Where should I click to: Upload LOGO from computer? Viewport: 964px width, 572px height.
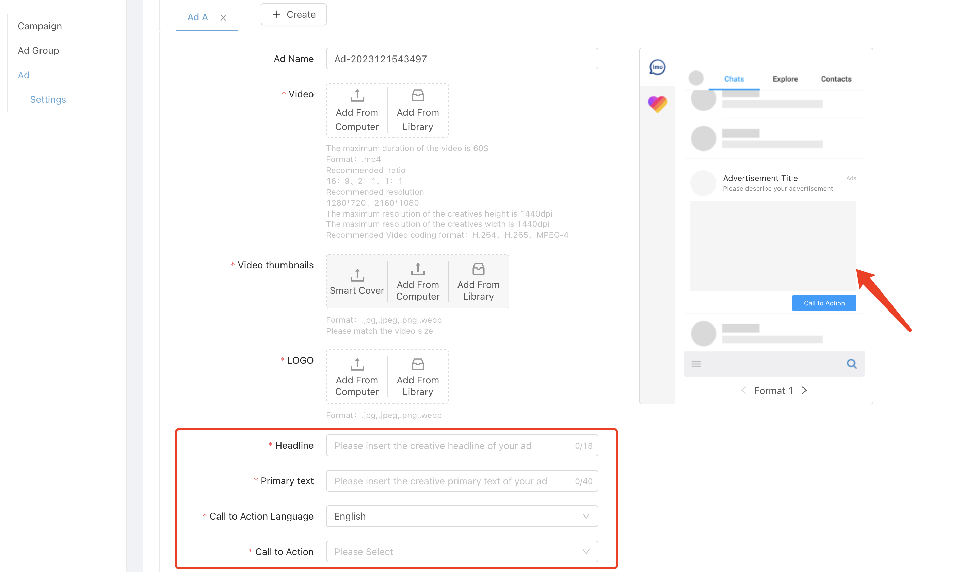click(x=357, y=377)
